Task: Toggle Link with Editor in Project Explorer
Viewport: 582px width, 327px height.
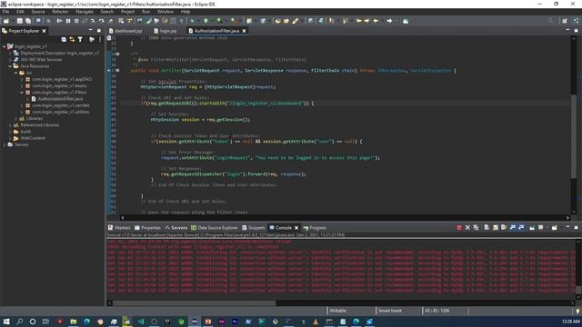Action: pos(72,39)
